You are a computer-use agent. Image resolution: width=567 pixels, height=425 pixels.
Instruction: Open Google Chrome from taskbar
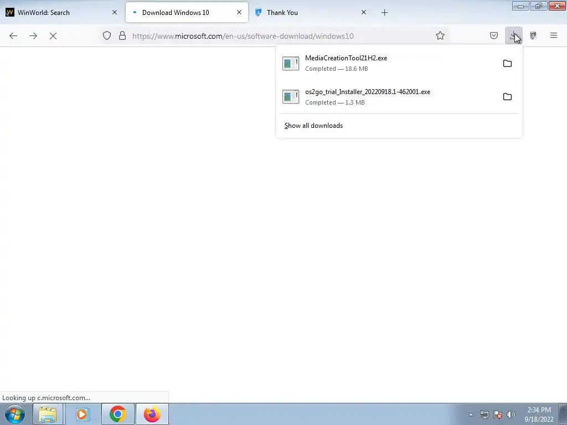117,414
